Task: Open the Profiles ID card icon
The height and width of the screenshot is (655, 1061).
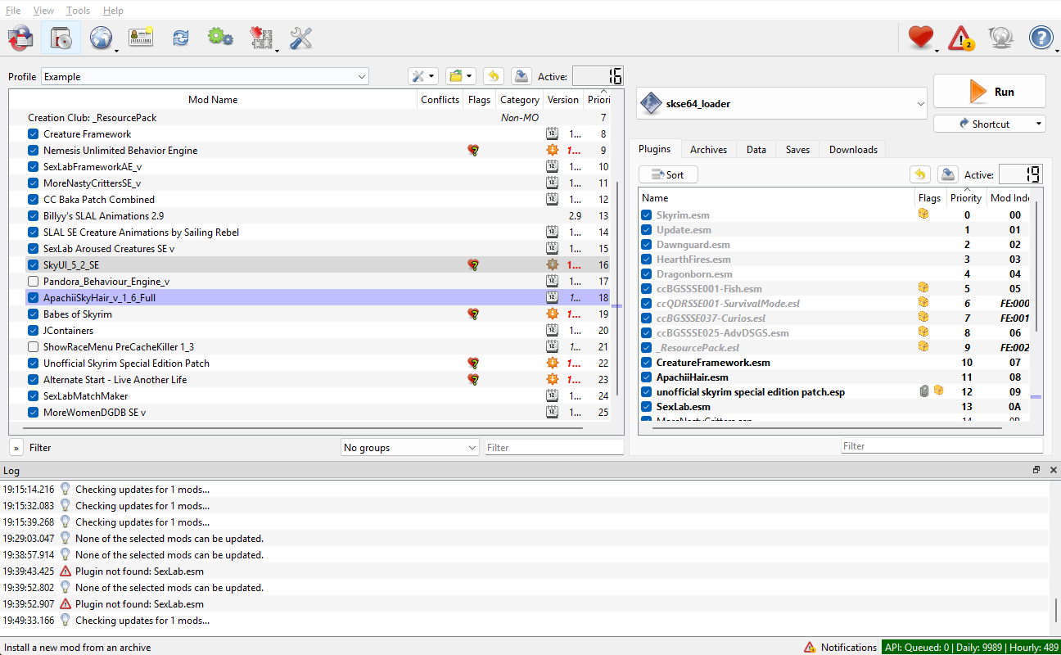Action: [x=141, y=38]
